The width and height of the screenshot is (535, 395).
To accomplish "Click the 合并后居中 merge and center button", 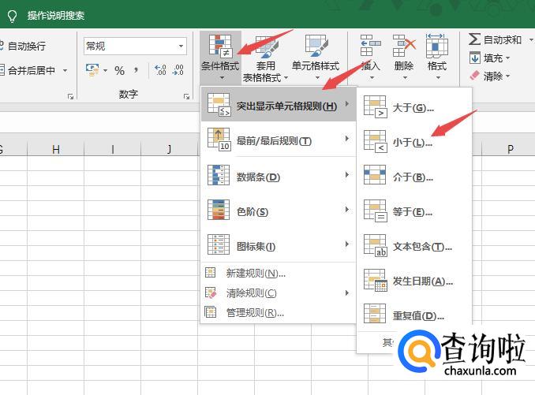I will click(28, 70).
